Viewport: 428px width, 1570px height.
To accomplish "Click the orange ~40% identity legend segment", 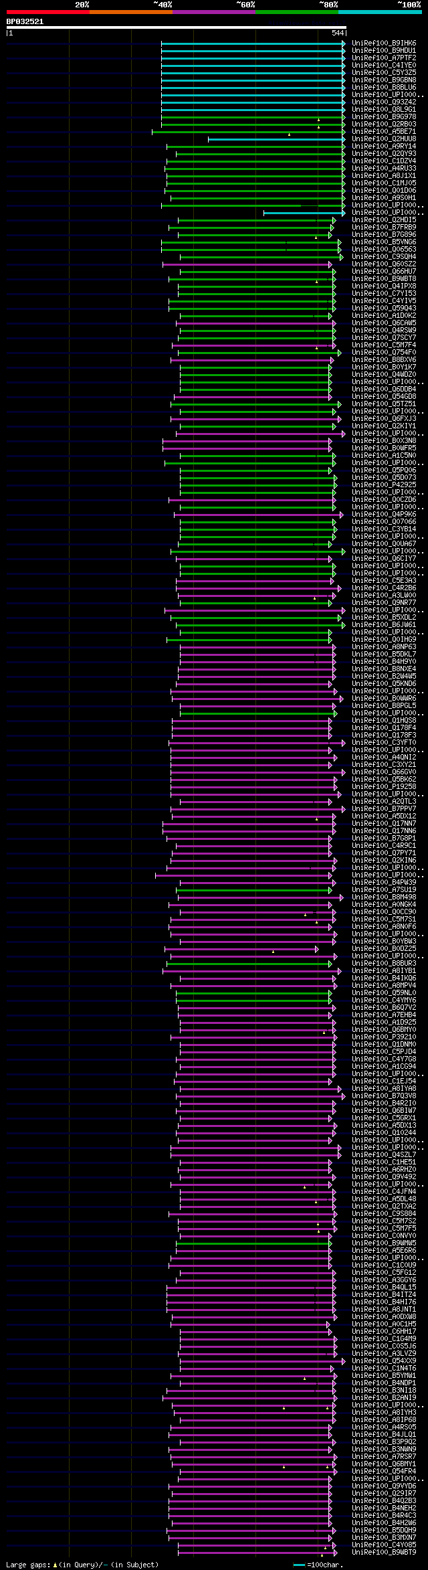I will point(131,12).
